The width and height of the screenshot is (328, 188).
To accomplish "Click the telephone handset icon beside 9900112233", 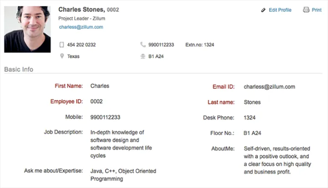I will 143,45.
